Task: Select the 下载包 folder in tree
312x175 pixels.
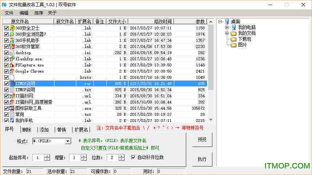Action: tap(244, 39)
